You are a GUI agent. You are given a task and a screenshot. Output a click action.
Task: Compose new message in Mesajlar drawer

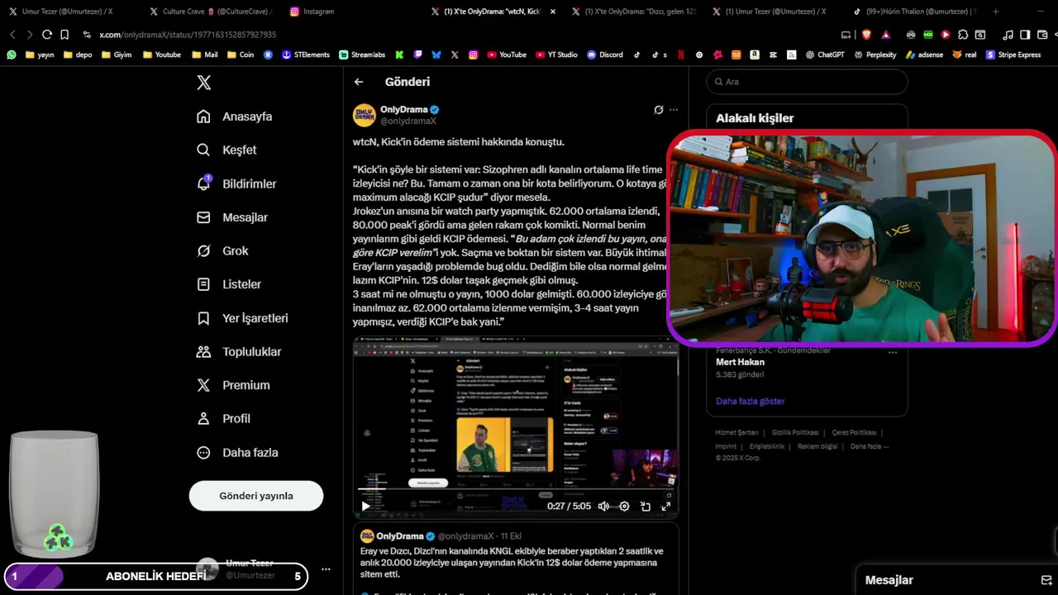[x=1046, y=580]
